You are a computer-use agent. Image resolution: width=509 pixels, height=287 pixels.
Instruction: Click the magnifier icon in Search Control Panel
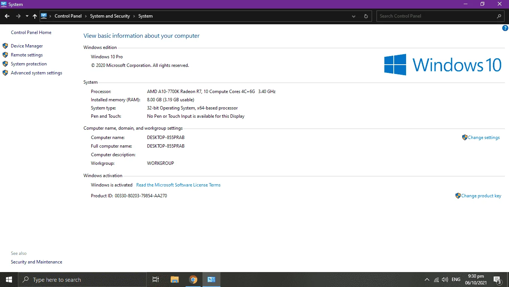coord(499,16)
